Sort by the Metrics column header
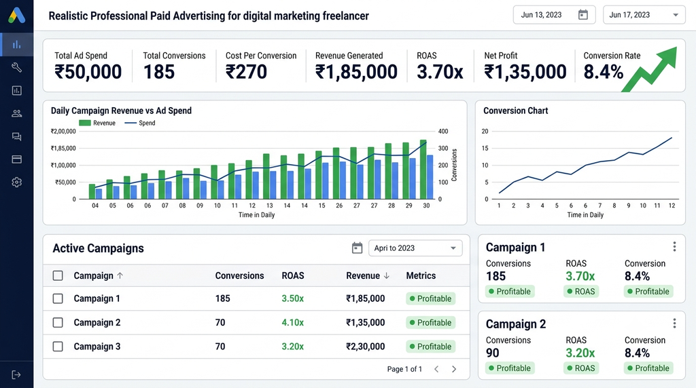The image size is (696, 388). [x=421, y=275]
